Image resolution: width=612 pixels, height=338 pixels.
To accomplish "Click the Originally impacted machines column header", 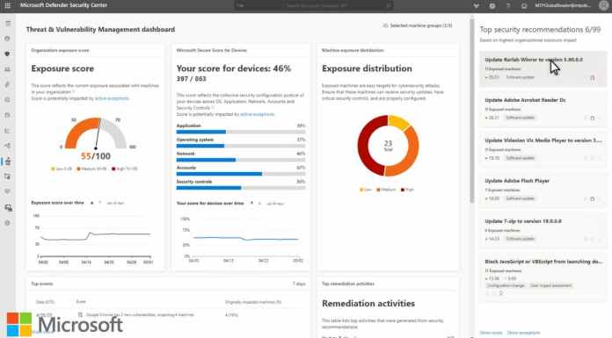I will pyautogui.click(x=253, y=302).
